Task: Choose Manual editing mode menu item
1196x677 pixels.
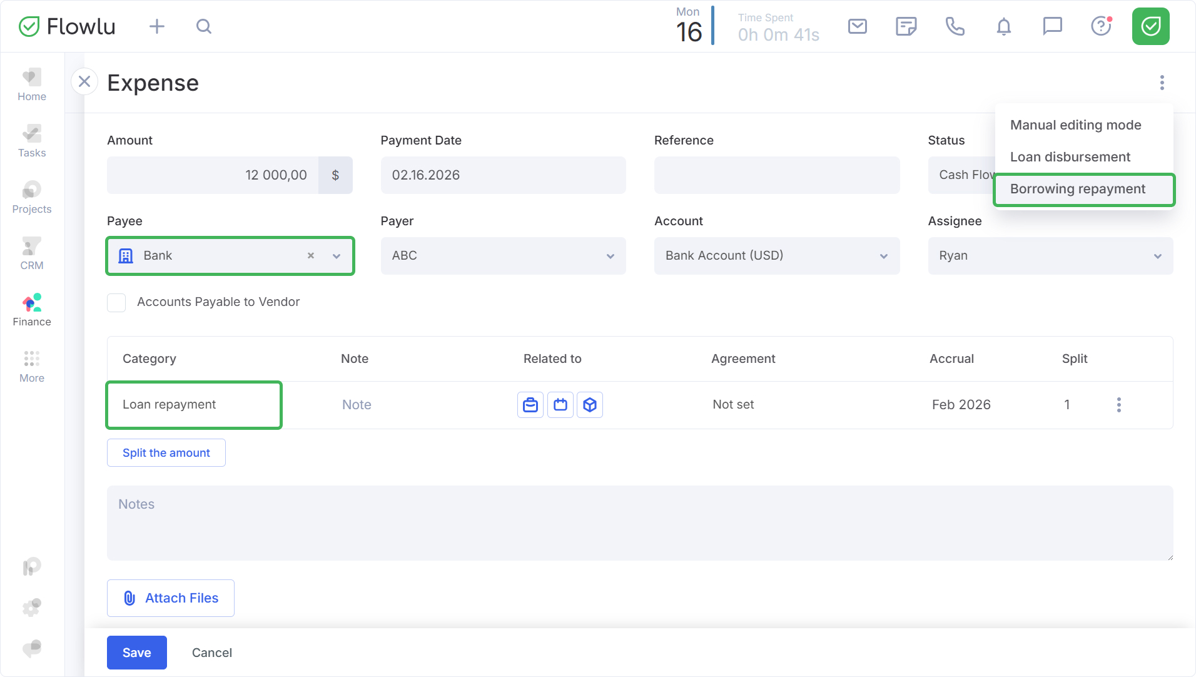Action: 1075,125
